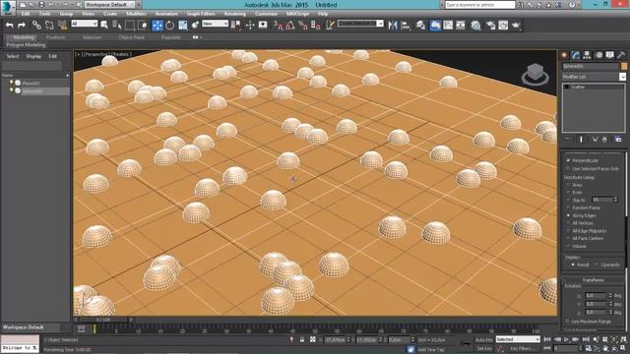Image resolution: width=630 pixels, height=354 pixels.
Task: Open the key filter Selected dropdown
Action: pos(518,339)
